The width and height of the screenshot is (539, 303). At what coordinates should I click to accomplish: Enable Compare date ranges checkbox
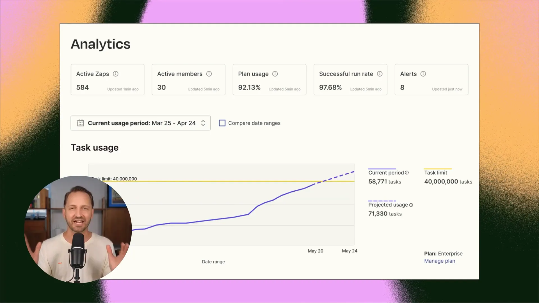pyautogui.click(x=222, y=123)
